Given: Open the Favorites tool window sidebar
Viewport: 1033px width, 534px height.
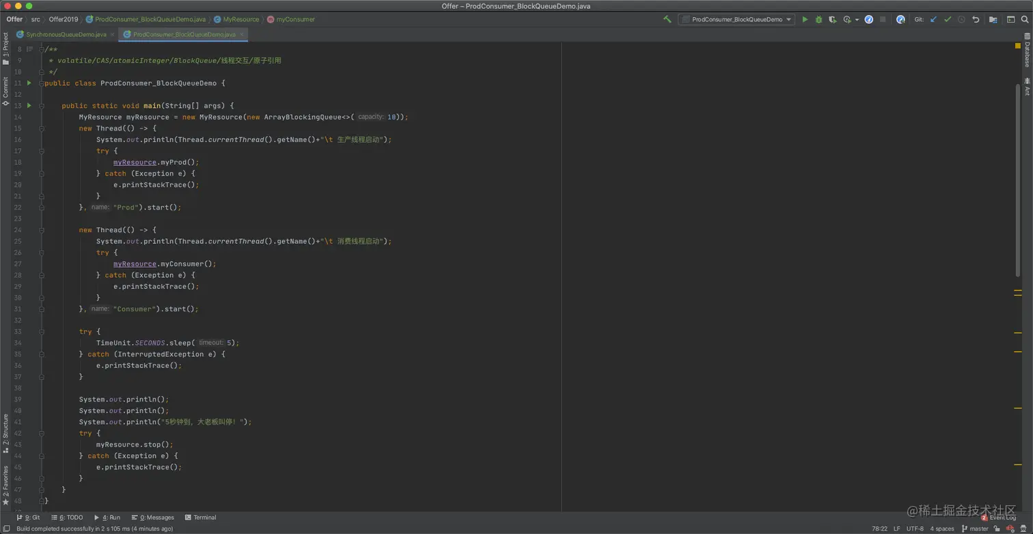Looking at the screenshot, I should 5,485.
